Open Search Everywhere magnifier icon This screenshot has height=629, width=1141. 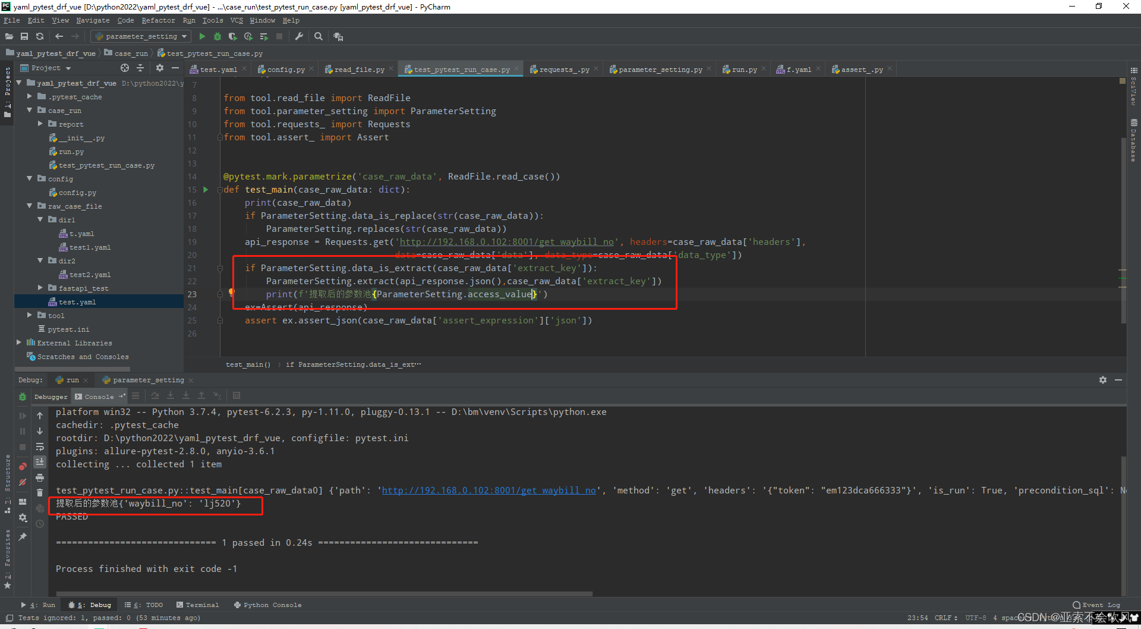pos(319,36)
